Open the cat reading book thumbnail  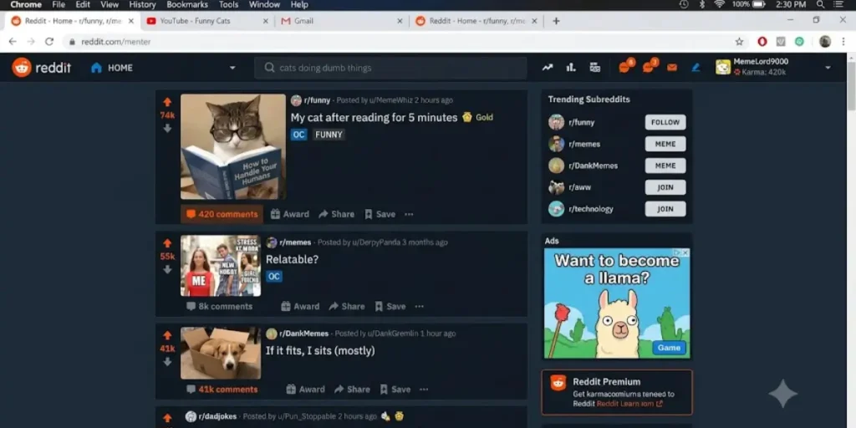click(233, 147)
